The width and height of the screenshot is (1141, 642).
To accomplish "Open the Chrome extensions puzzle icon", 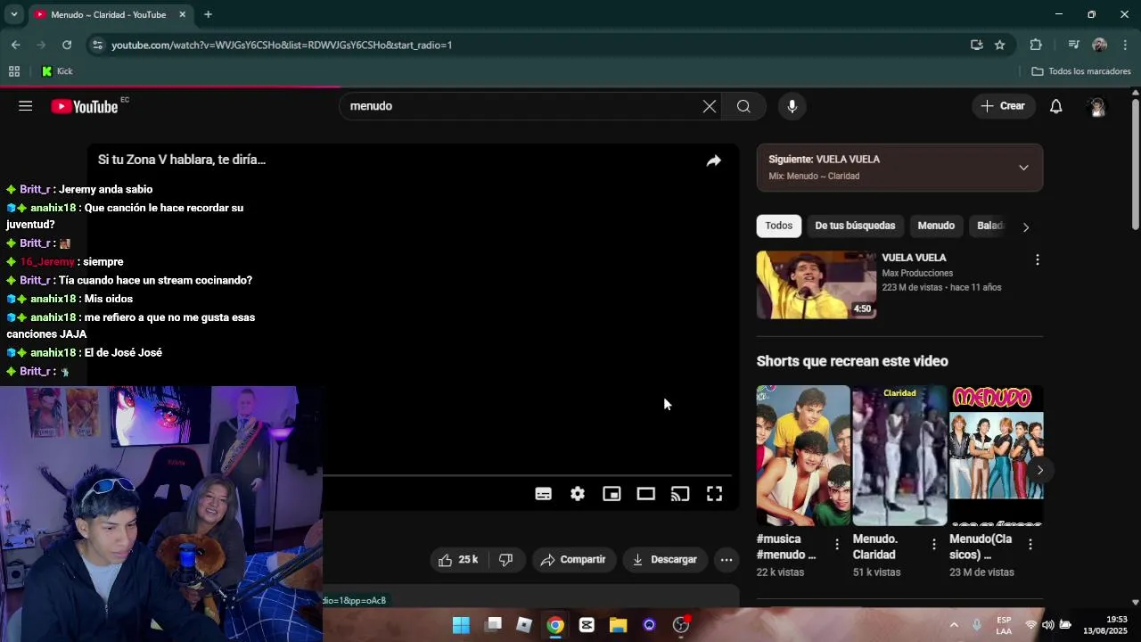I will 1036,45.
